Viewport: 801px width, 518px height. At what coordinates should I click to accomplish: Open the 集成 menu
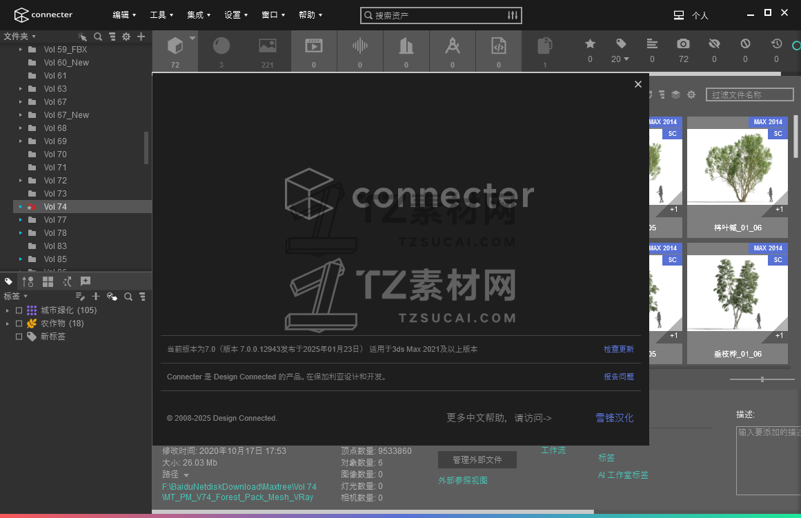coord(199,14)
